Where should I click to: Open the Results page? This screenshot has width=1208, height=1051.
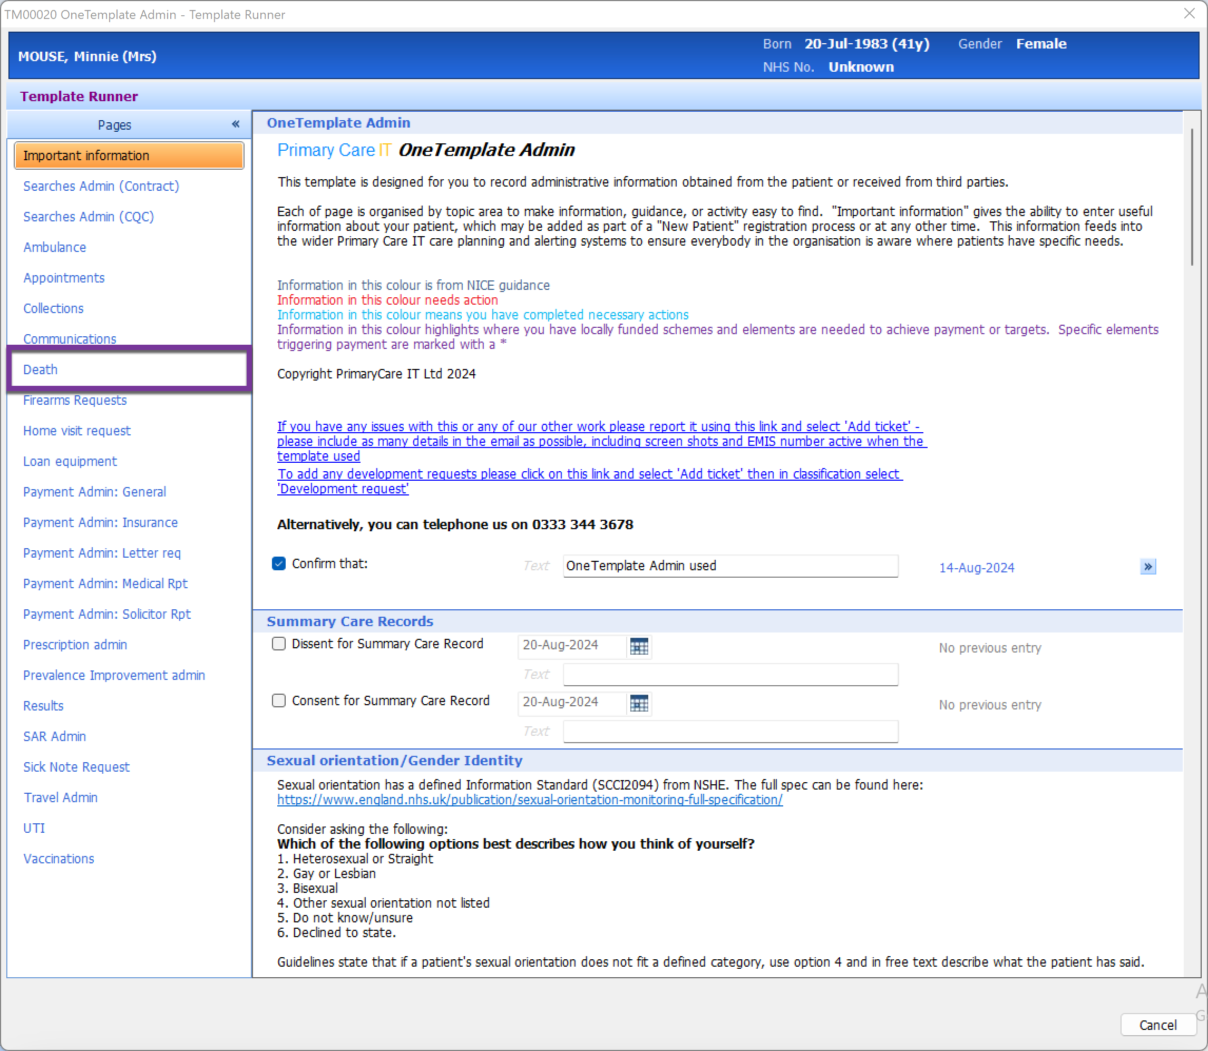click(43, 706)
